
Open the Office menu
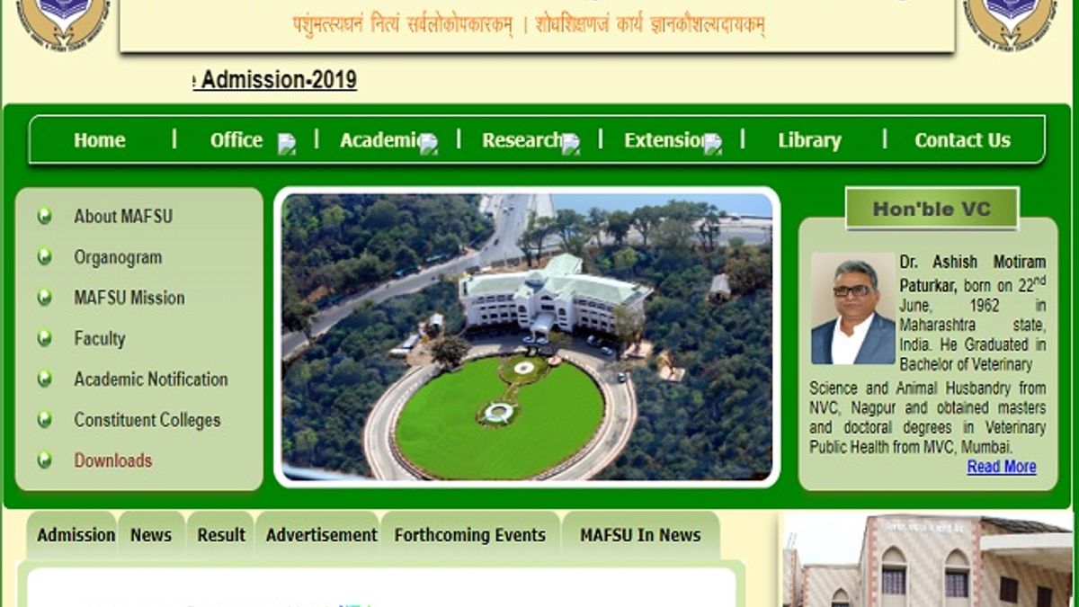(236, 140)
